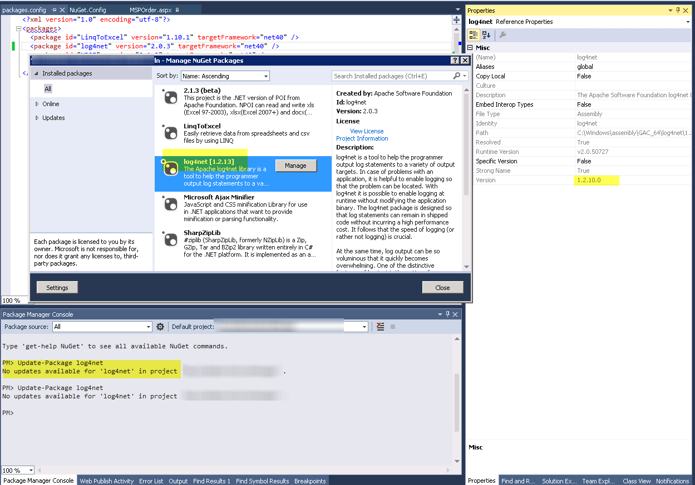This screenshot has height=485, width=695.
Task: Sort properties alphabetically
Action: pos(486,35)
